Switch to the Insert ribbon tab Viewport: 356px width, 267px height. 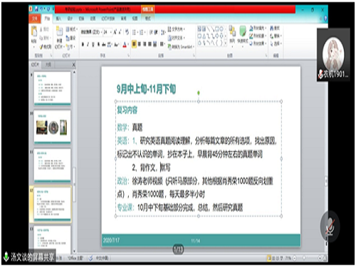pyautogui.click(x=58, y=19)
